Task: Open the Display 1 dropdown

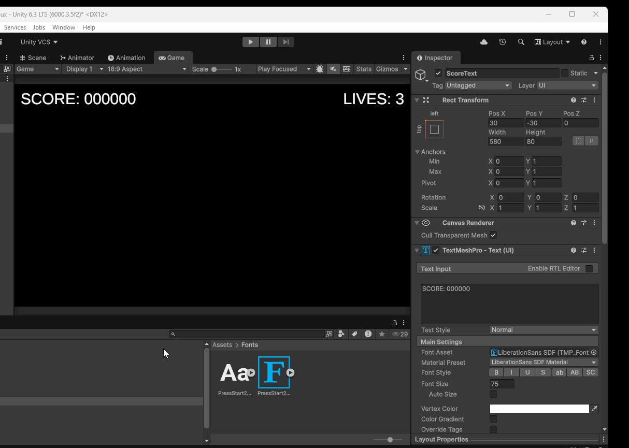Action: [x=84, y=69]
